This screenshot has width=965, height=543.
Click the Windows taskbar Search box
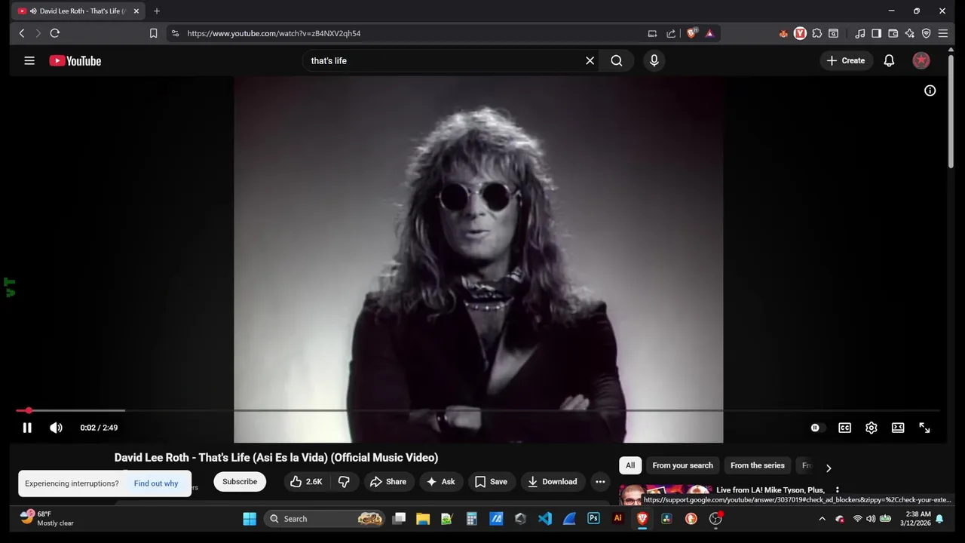tap(325, 519)
